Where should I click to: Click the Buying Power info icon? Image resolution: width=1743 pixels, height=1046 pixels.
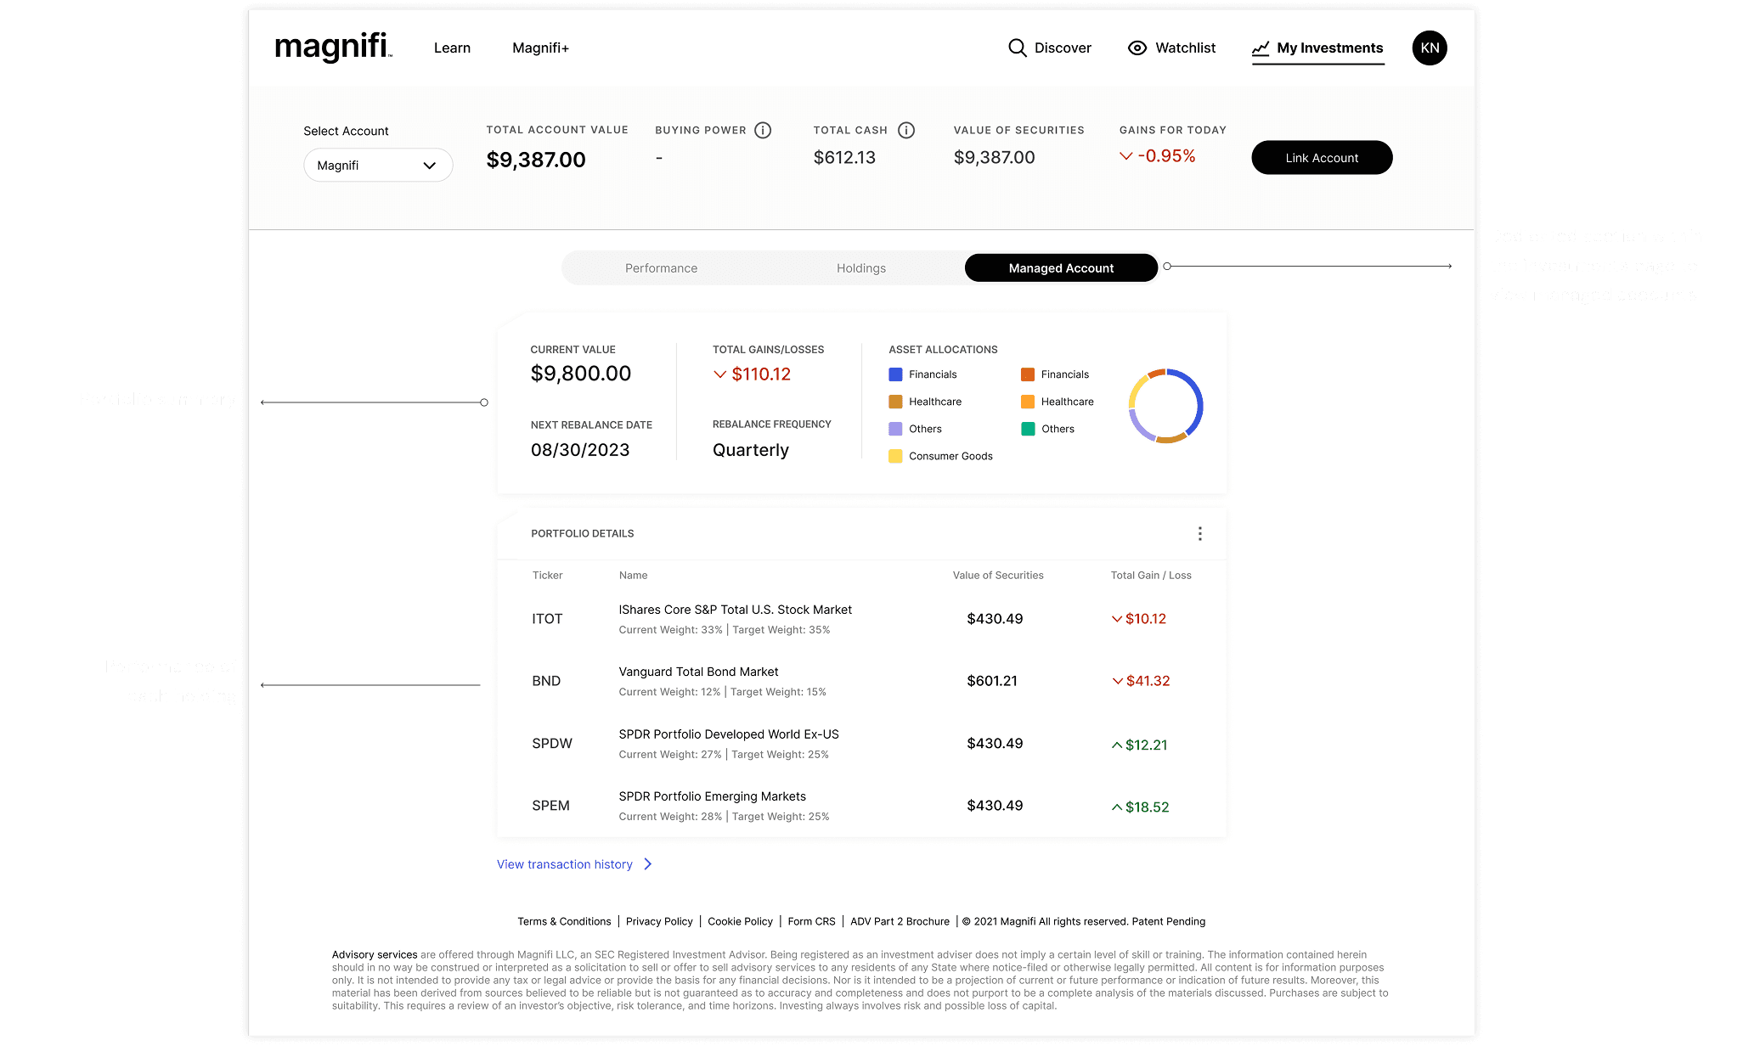point(763,130)
